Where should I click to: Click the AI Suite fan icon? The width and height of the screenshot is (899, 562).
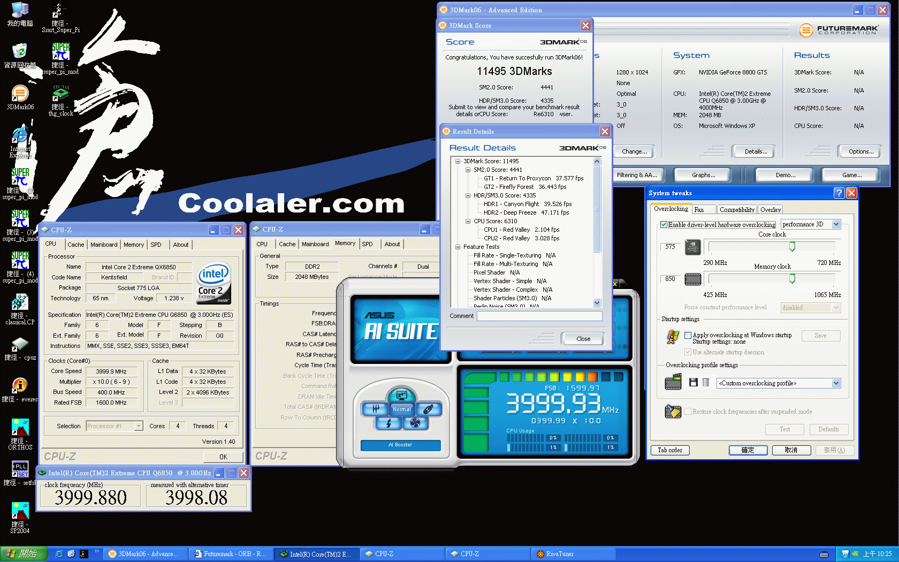click(x=415, y=423)
